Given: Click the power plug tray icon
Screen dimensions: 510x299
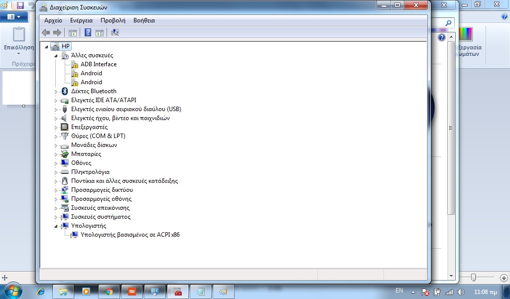Looking at the screenshot, I should [x=437, y=292].
